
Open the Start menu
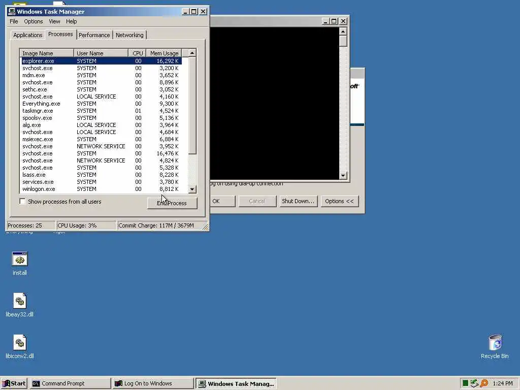point(14,383)
